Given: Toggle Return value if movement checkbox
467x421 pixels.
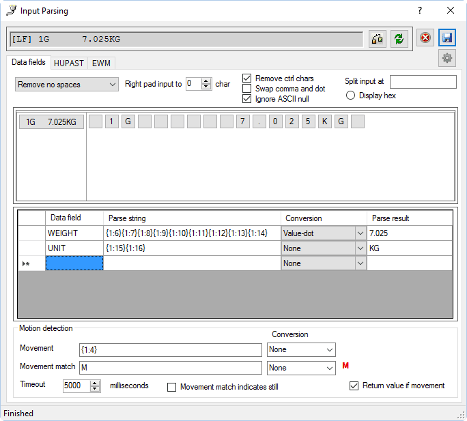Looking at the screenshot, I should point(354,386).
